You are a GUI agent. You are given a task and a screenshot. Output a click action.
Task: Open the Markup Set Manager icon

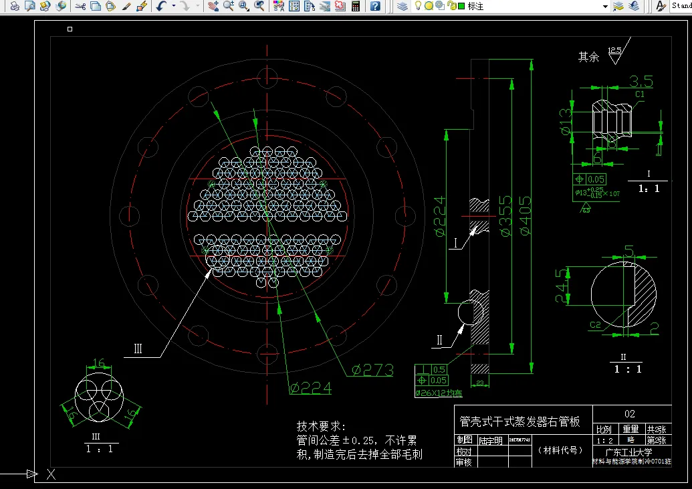pyautogui.click(x=340, y=6)
